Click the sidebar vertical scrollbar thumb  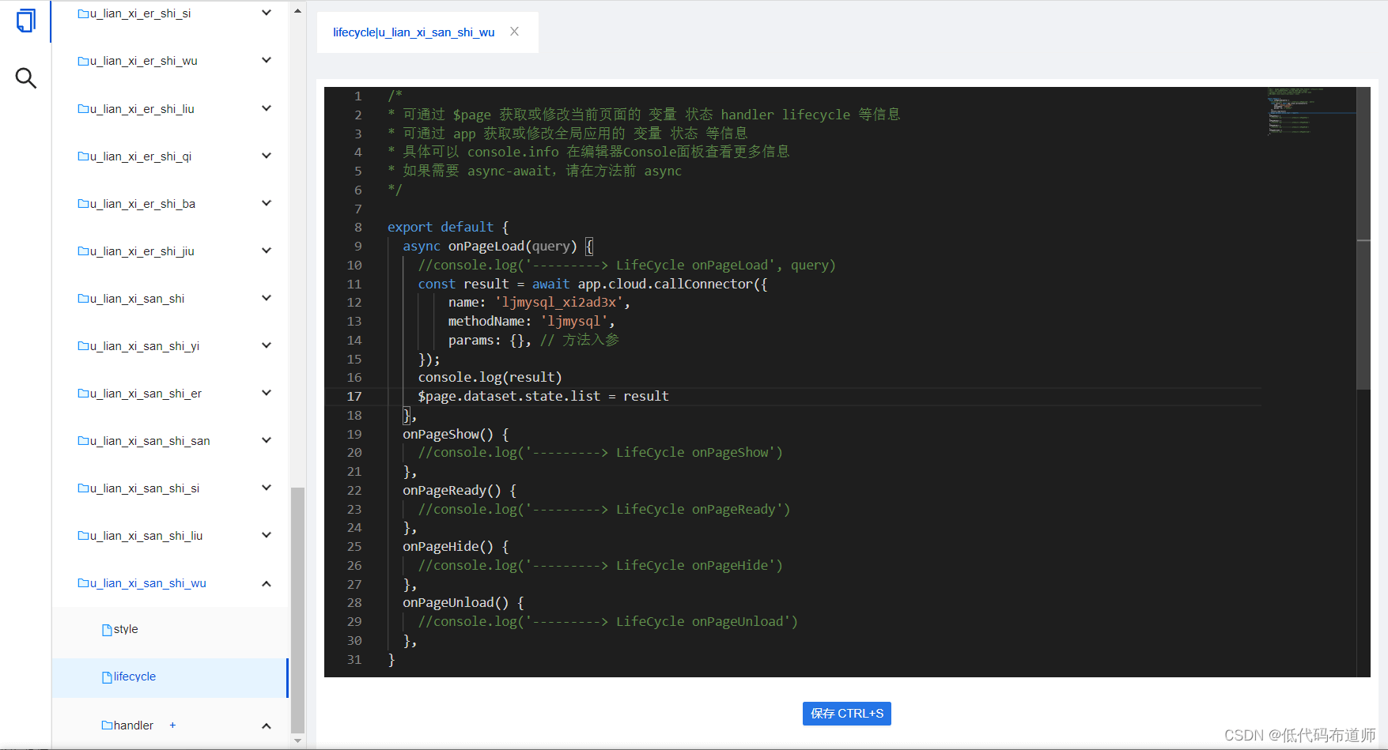tap(297, 610)
